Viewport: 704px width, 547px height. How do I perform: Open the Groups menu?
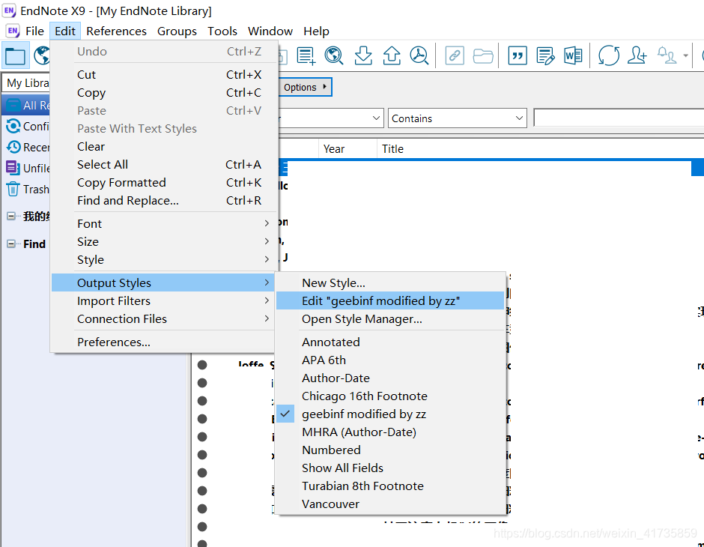177,31
